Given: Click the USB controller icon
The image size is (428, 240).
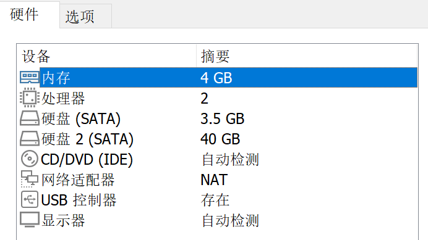Looking at the screenshot, I should [x=30, y=200].
